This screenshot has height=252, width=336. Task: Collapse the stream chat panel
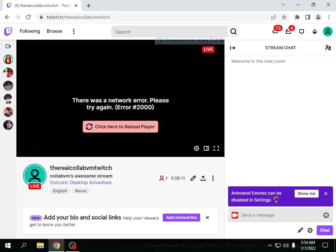233,48
